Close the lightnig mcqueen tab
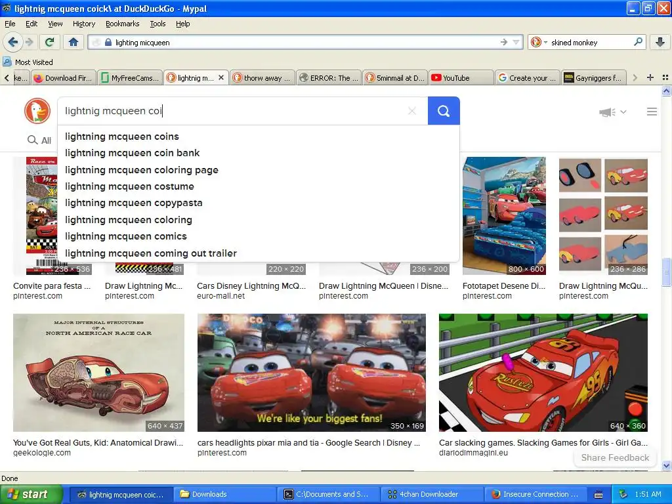This screenshot has width=672, height=504. 221,77
